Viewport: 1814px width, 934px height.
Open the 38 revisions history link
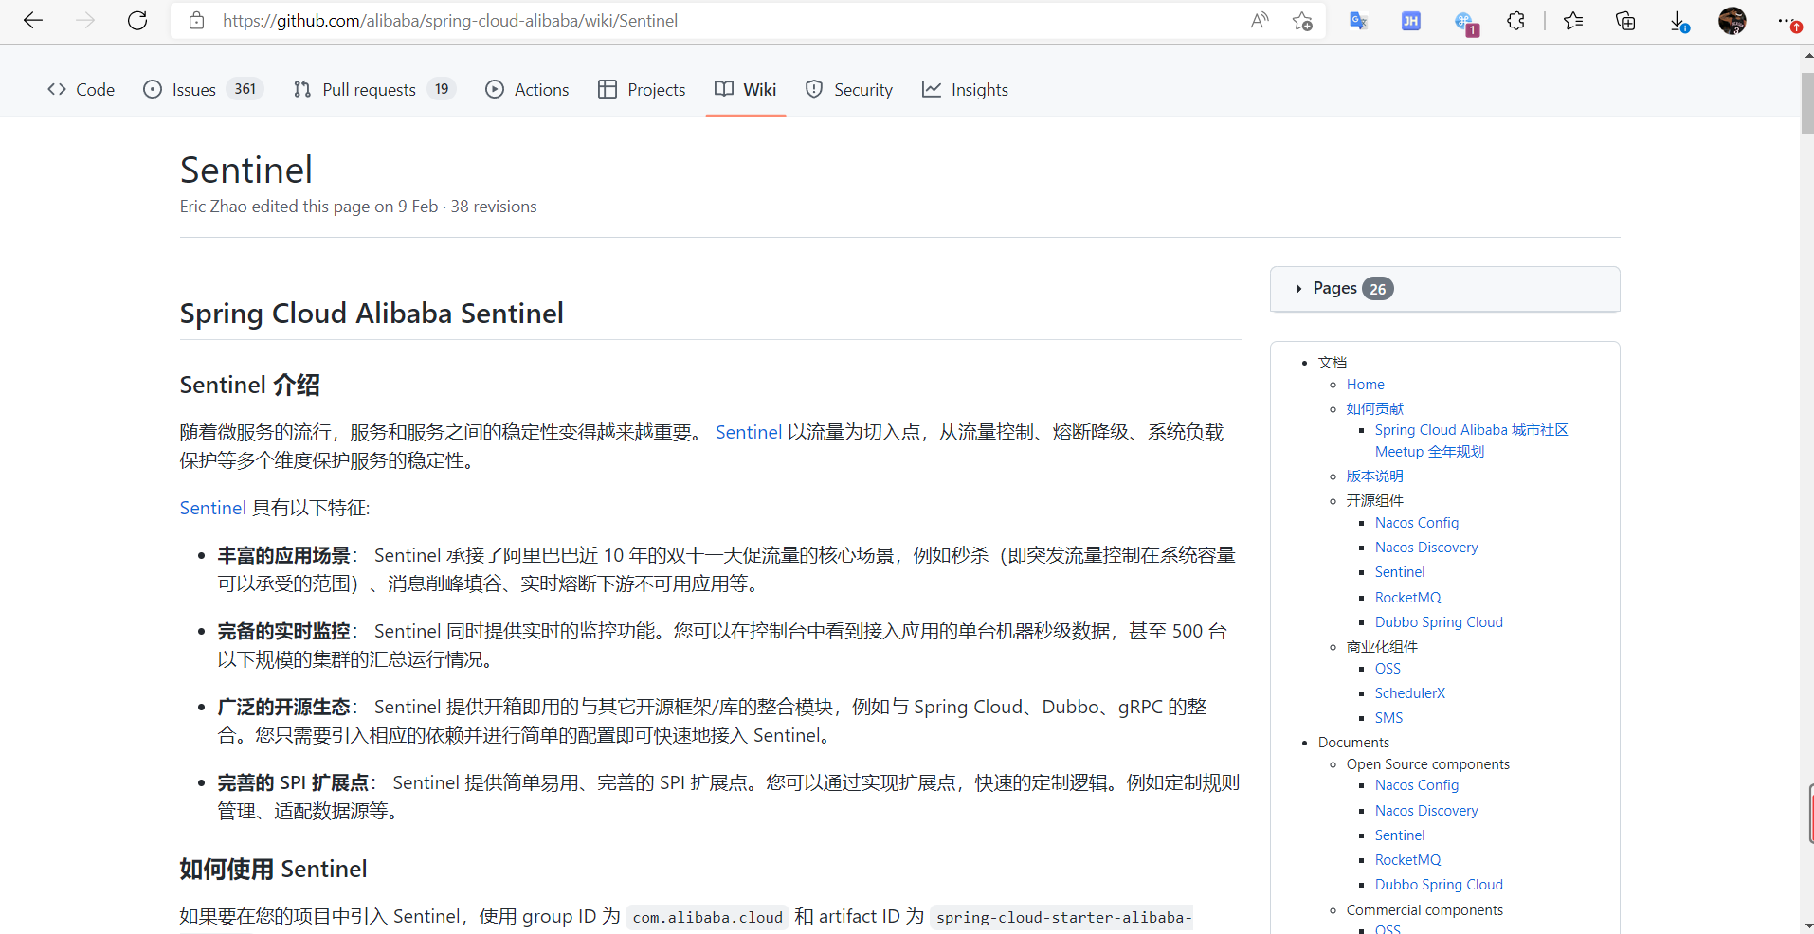(x=494, y=207)
